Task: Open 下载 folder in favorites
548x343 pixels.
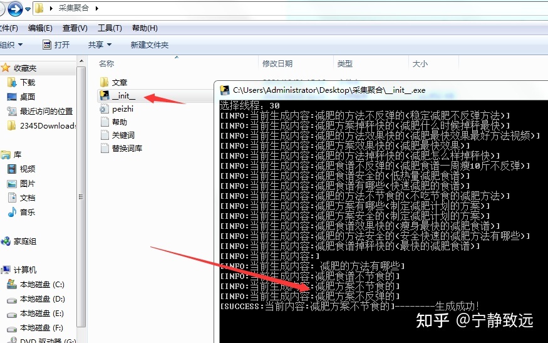Action: coord(21,83)
